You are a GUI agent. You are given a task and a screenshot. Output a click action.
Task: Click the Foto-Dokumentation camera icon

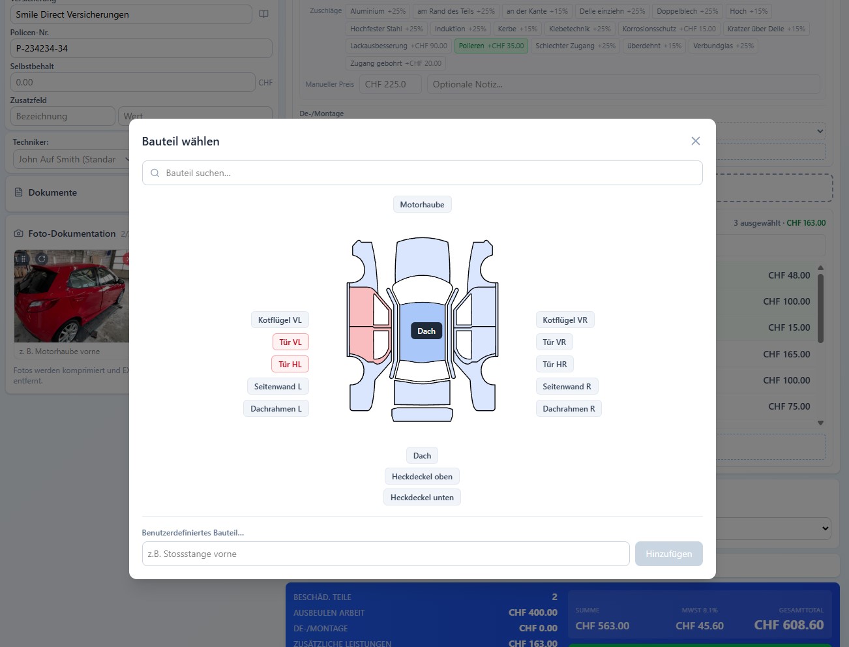coord(19,233)
